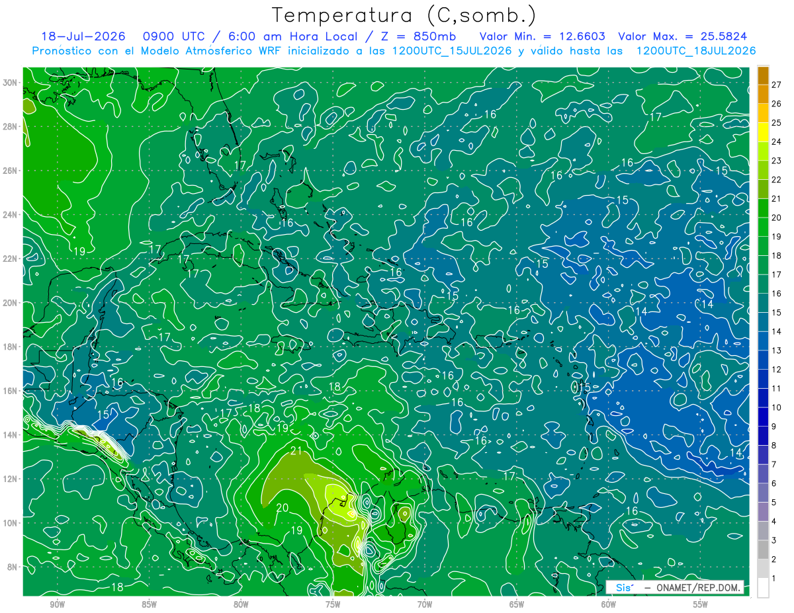Image resolution: width=794 pixels, height=613 pixels.
Task: Pick the orange-brown swatch above label 27
Action: pos(763,75)
